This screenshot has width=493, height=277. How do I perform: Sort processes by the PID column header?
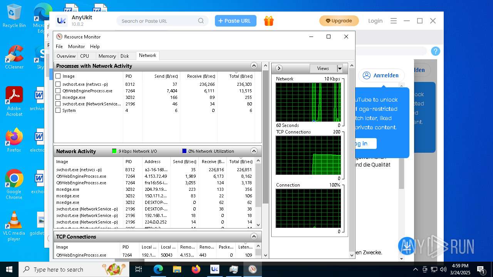(x=132, y=76)
